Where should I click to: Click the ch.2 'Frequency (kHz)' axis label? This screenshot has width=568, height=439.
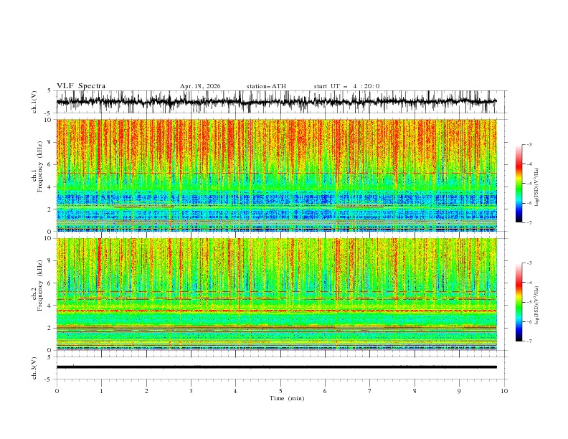point(40,285)
